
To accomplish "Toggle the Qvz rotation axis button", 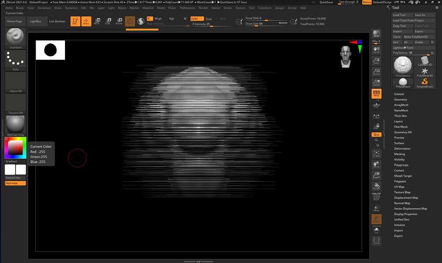I will pyautogui.click(x=376, y=134).
